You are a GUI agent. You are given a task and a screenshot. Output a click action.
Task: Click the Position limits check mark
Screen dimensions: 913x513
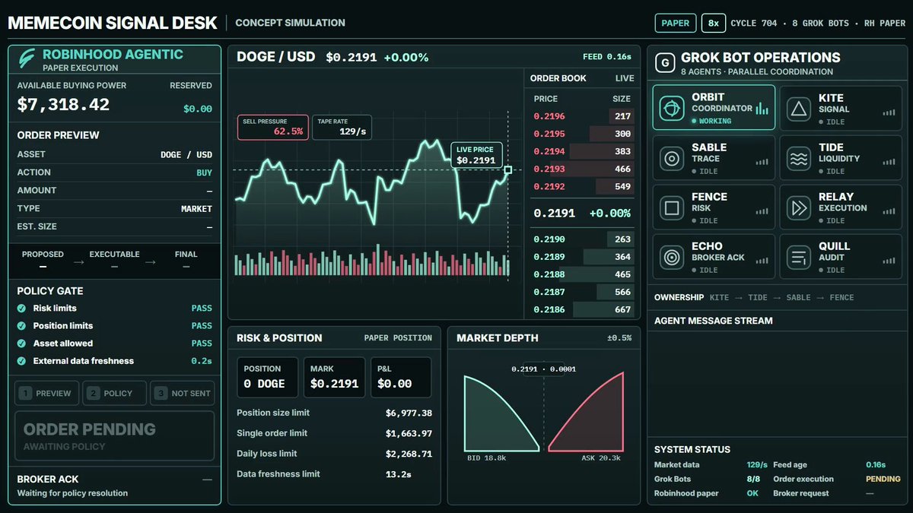tap(21, 326)
